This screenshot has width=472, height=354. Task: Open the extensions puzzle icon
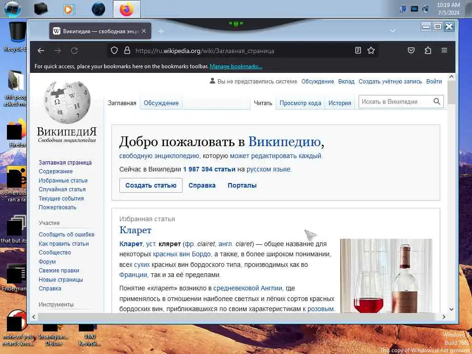pos(428,50)
